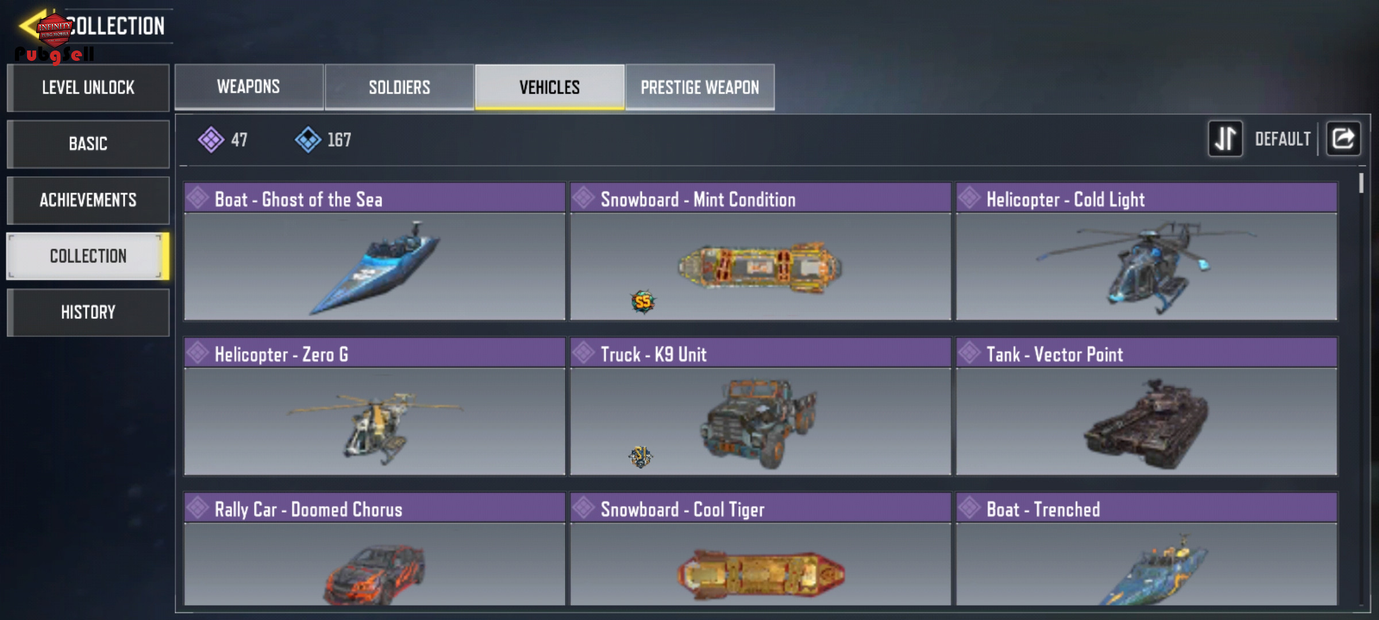Click the badge icon on Truck K9 Unit

640,456
